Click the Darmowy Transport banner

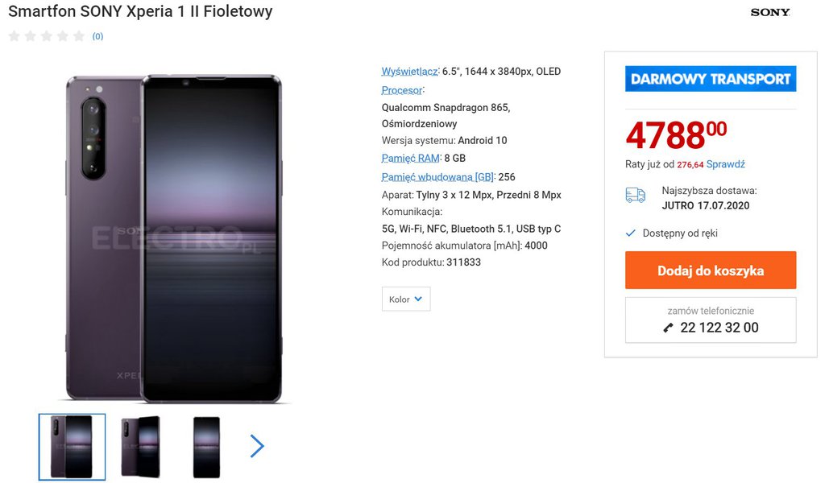[x=711, y=79]
